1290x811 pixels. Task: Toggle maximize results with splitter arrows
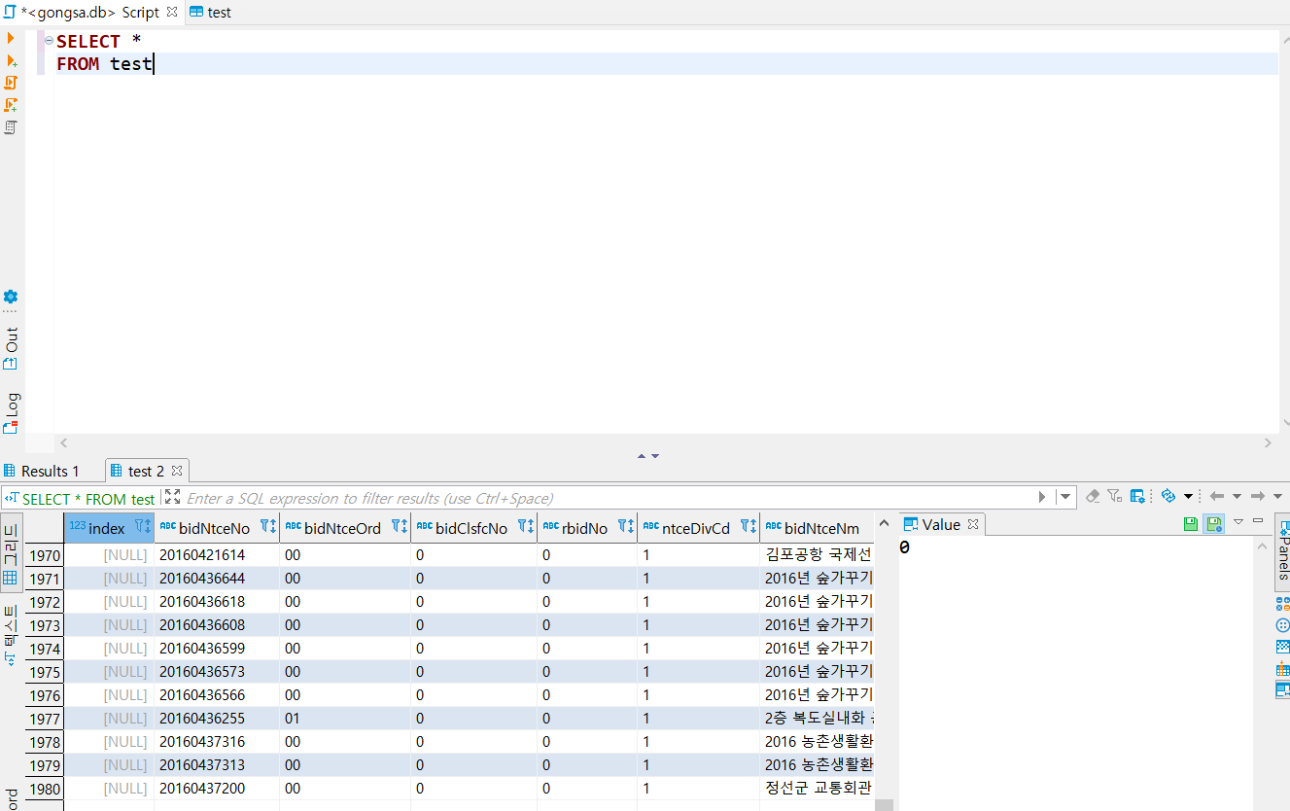coord(648,455)
